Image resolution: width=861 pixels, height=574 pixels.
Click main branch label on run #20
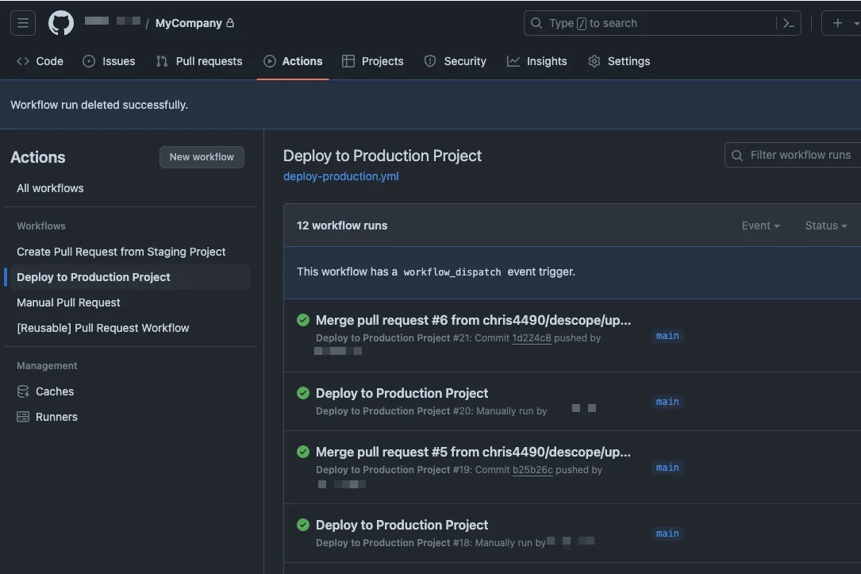[x=667, y=402]
